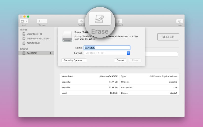Screen dimensions: 203x127
Task: Eject the SANDISK drive
Action: [50, 53]
